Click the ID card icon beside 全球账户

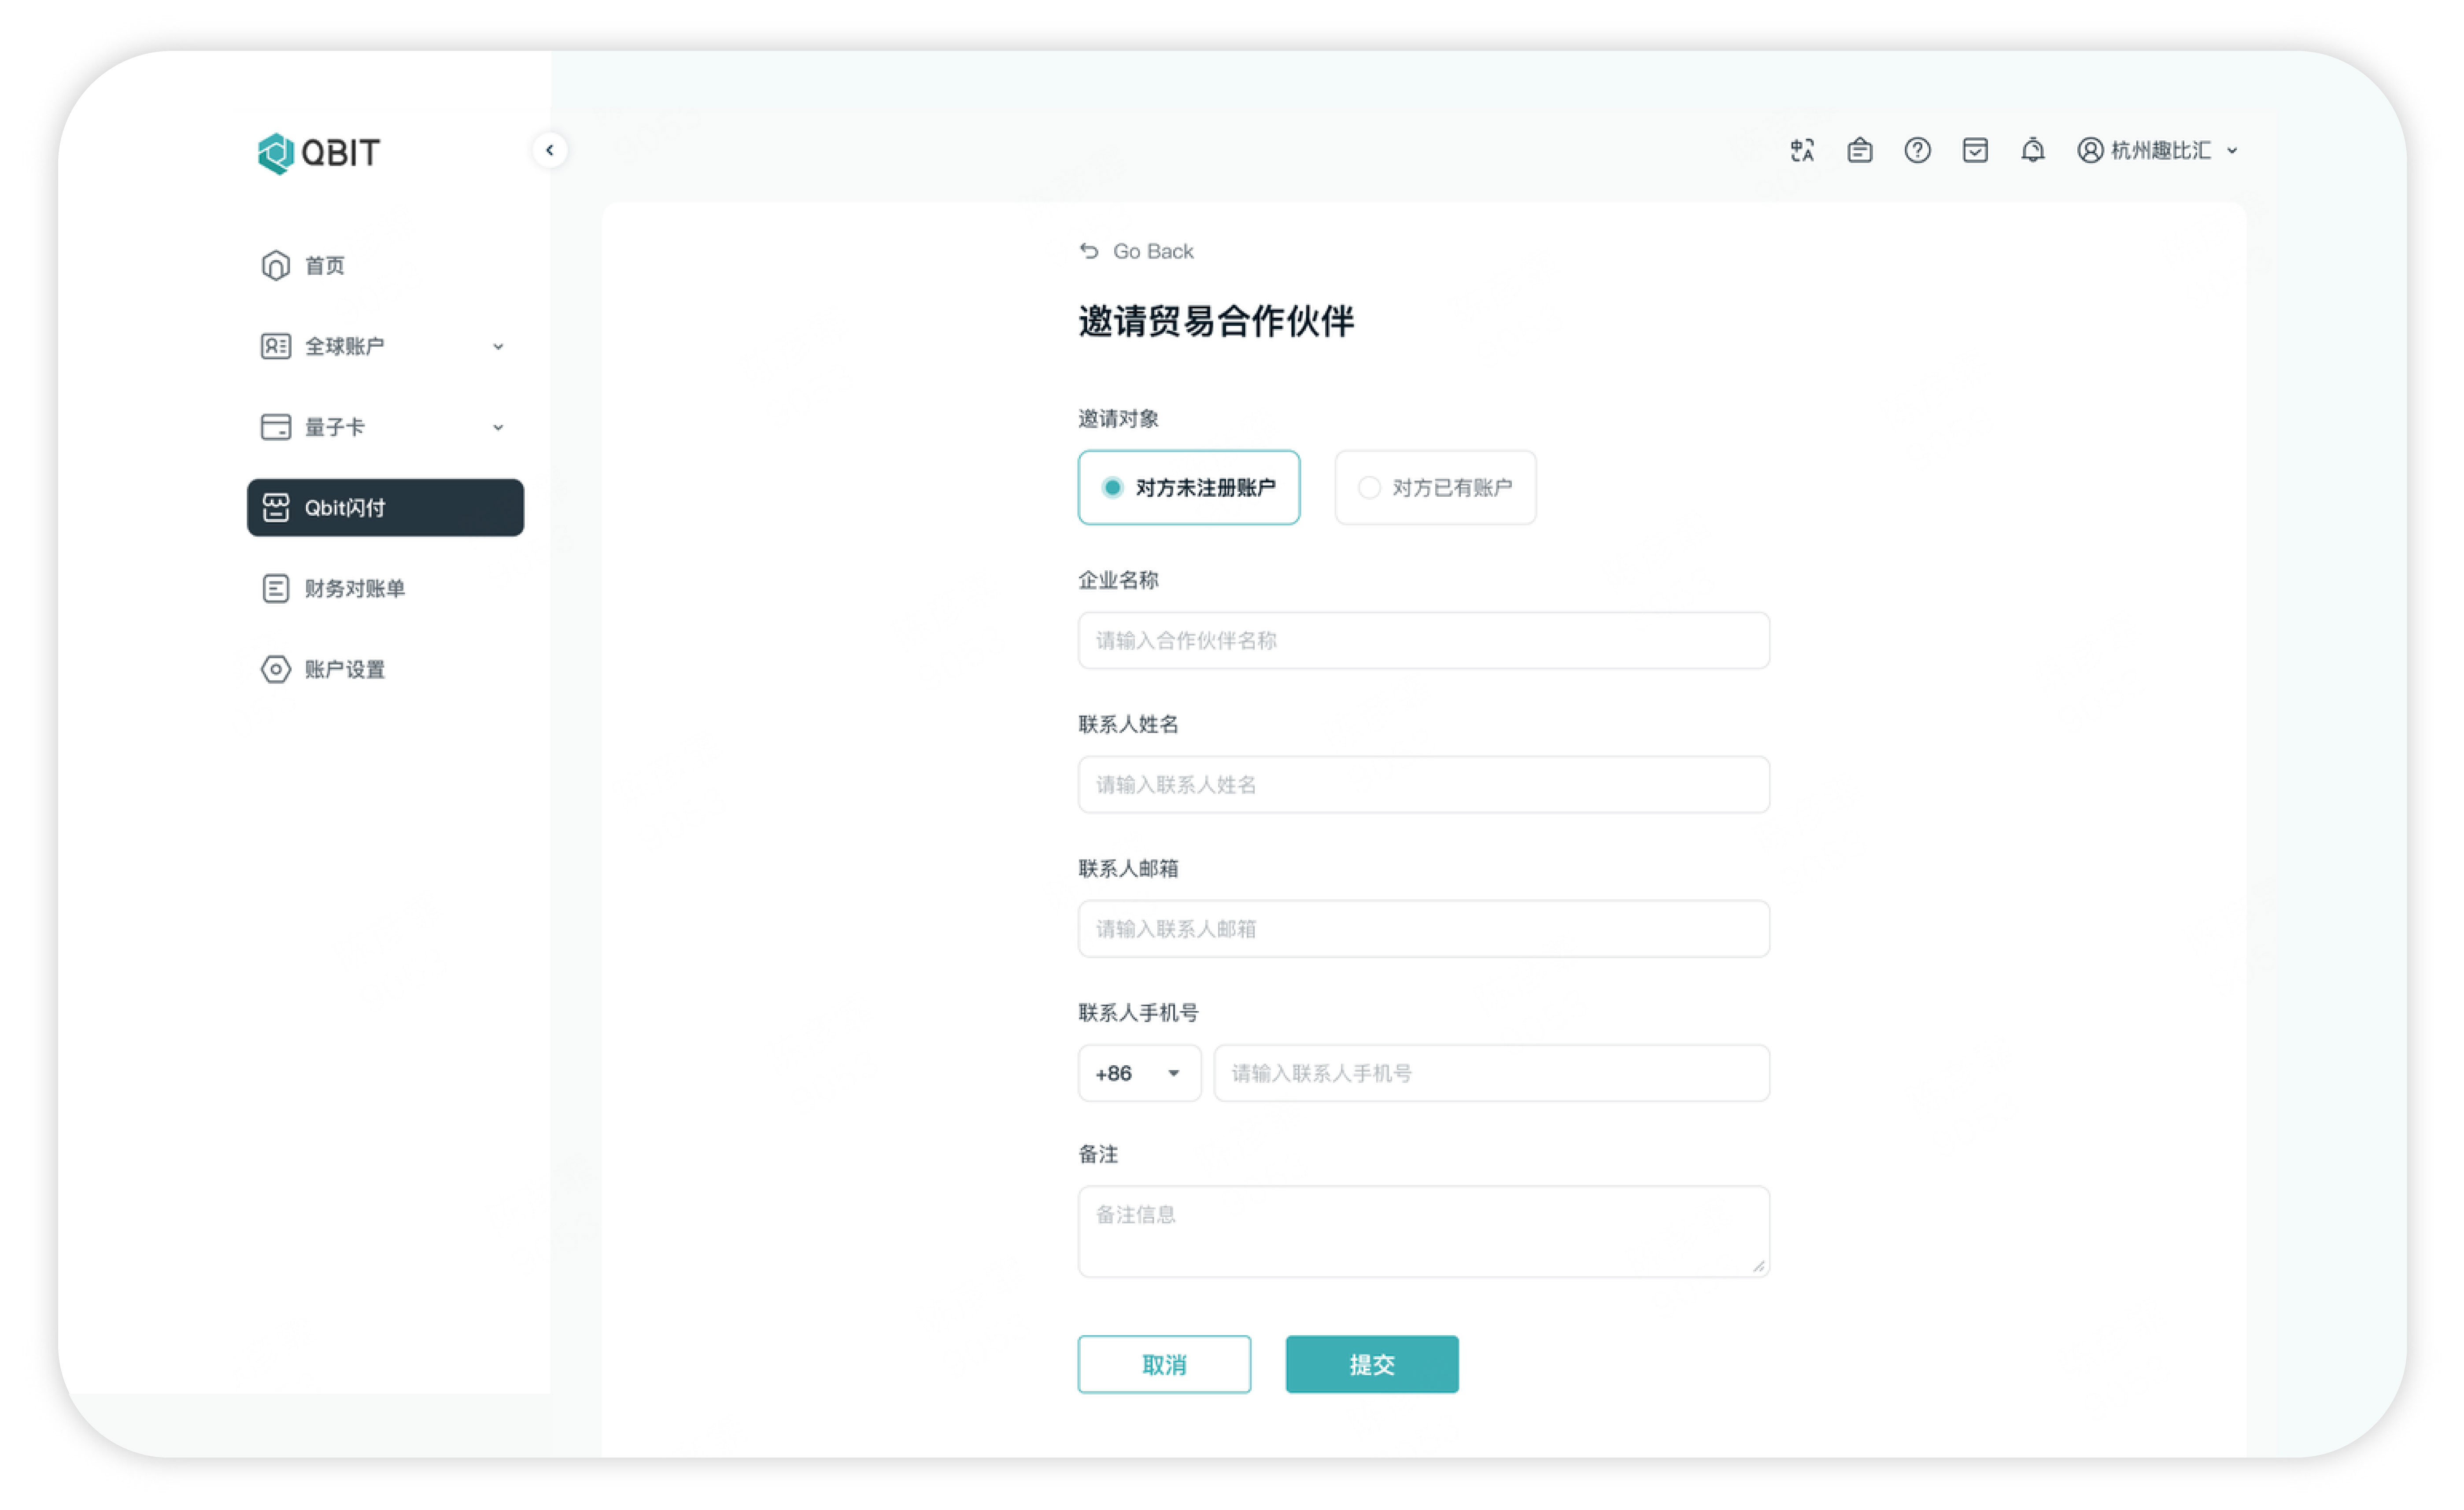coord(276,346)
